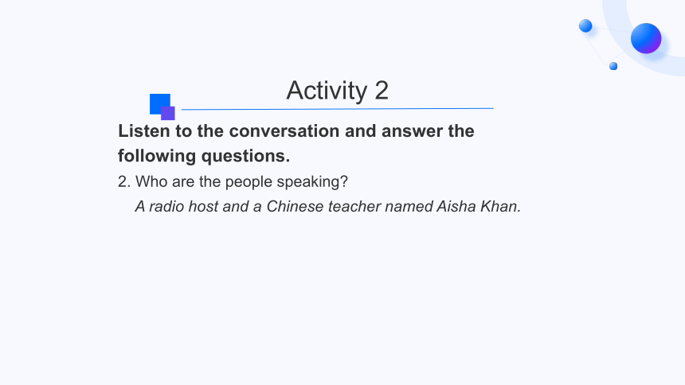Click the bold text "following questions."
The image size is (685, 385).
point(204,156)
